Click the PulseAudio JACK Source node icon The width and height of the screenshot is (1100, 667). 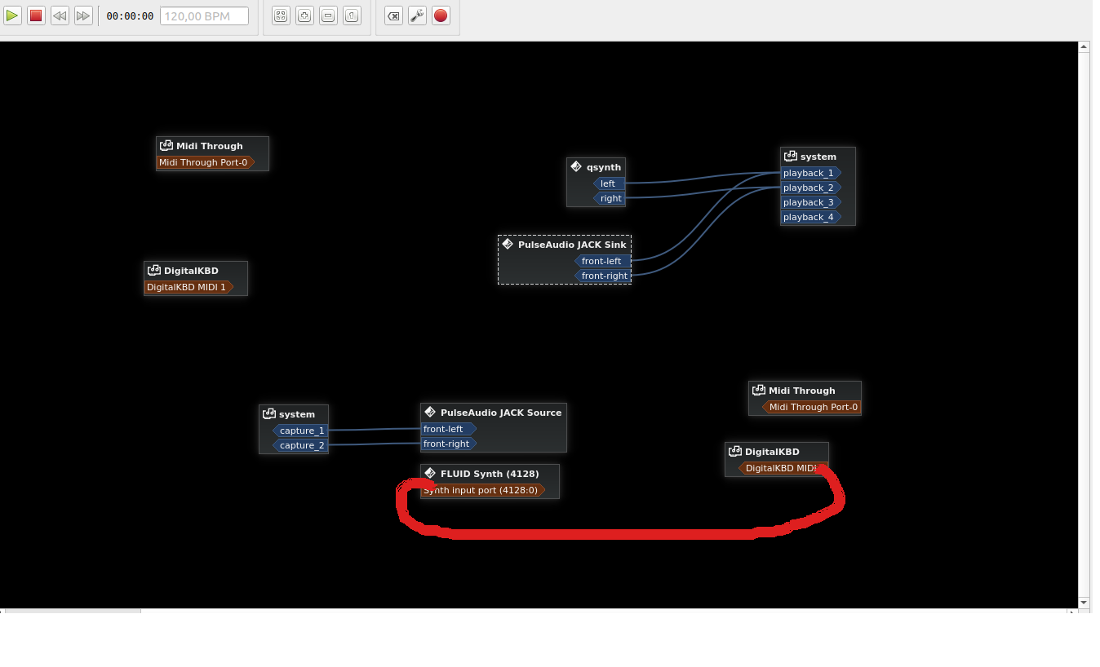pyautogui.click(x=430, y=413)
